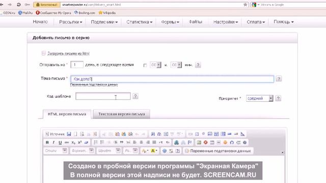Click the Remove Format eraser icon
This screenshot has width=326, height=183.
pos(86,142)
